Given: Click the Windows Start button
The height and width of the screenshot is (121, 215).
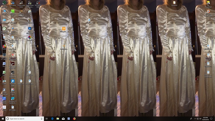Looking at the screenshot, I should pos(2,119).
